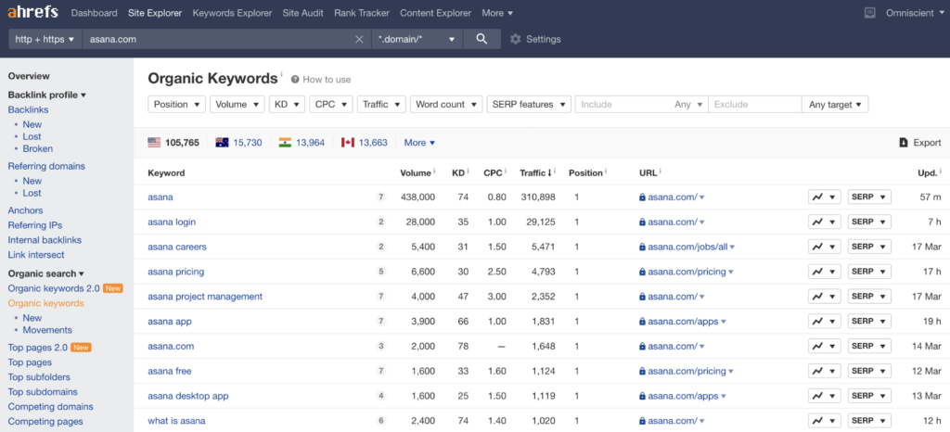950x432 pixels.
Task: Open the http + https protocol dropdown
Action: pos(45,39)
